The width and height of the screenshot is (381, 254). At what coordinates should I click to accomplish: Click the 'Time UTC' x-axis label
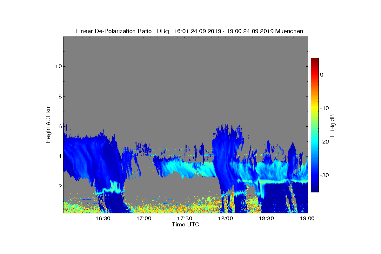tap(186, 224)
